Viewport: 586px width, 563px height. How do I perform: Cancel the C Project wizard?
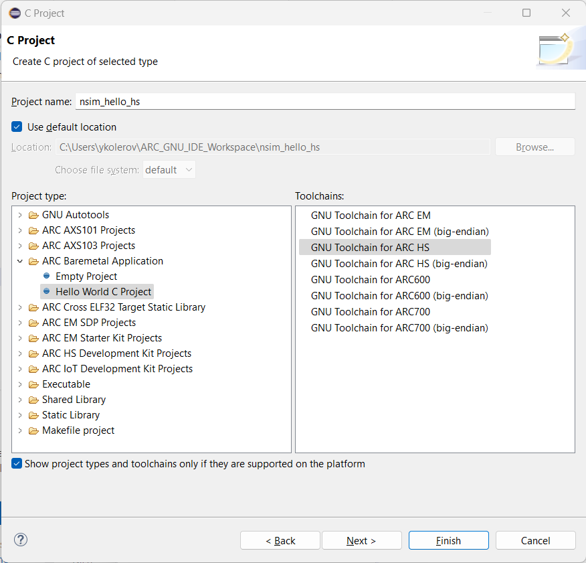(x=535, y=540)
